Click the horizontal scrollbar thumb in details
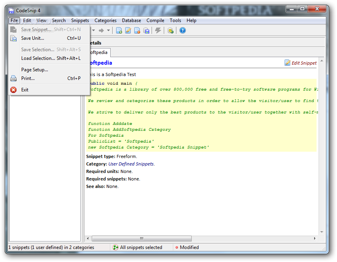 click(142, 238)
